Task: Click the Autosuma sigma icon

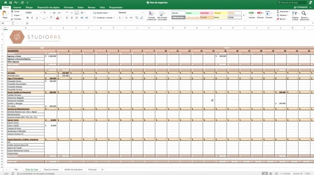Action: click(278, 11)
